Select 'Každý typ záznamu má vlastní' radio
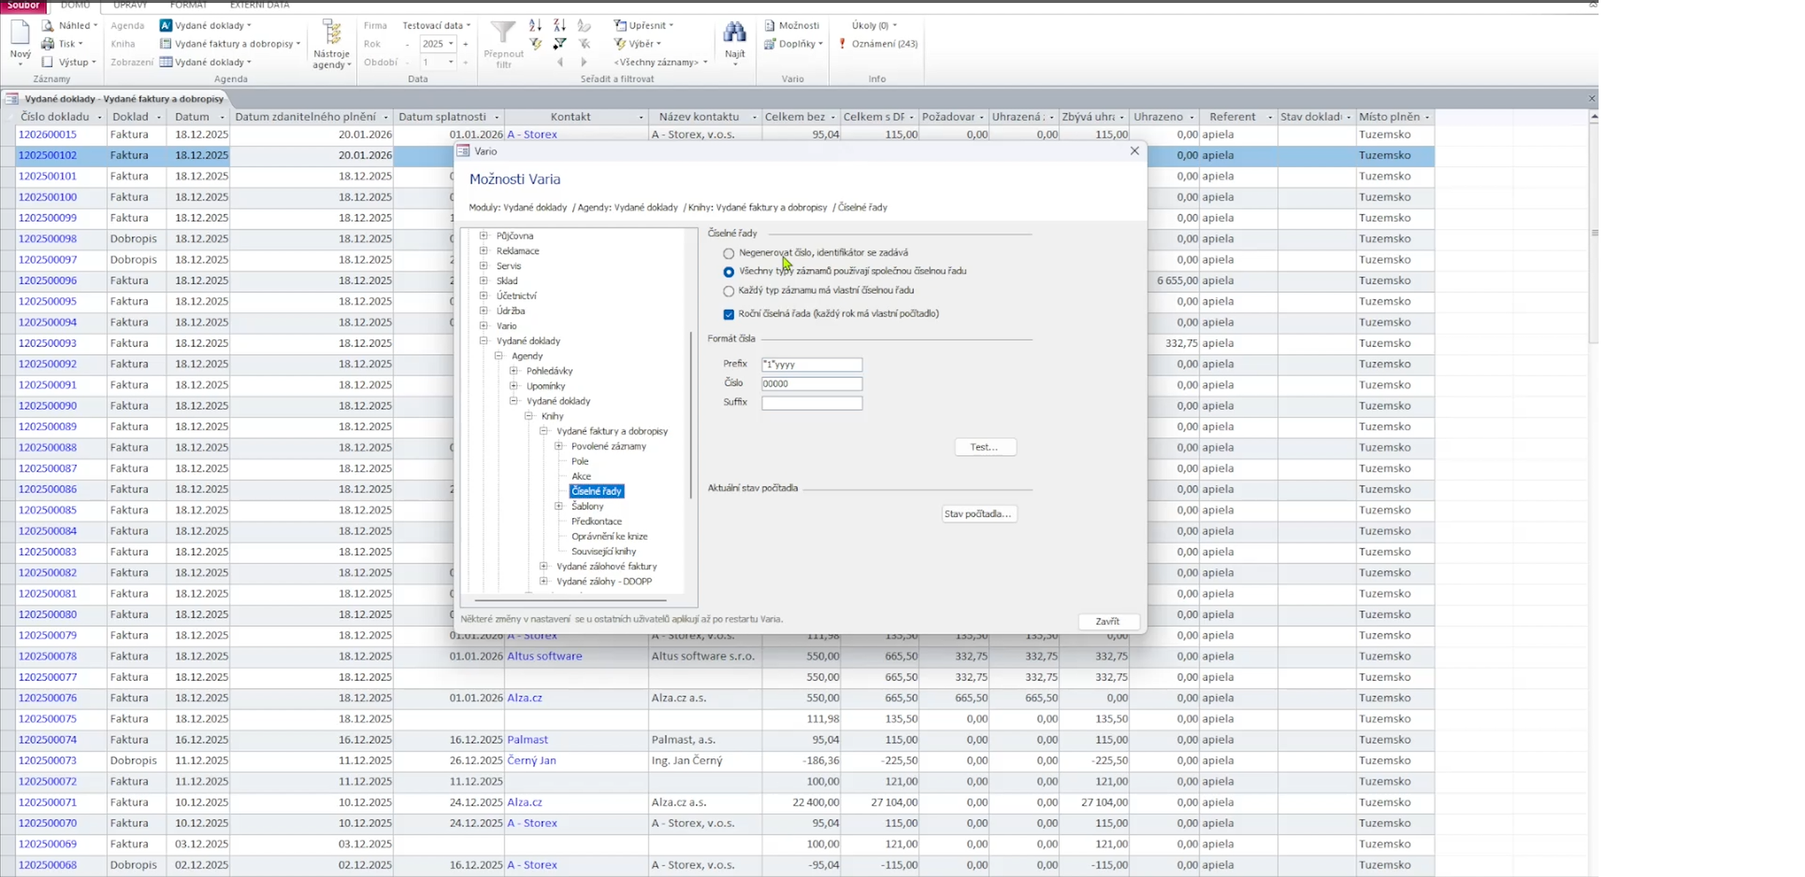Screen dimensions: 1805x877 [x=728, y=291]
